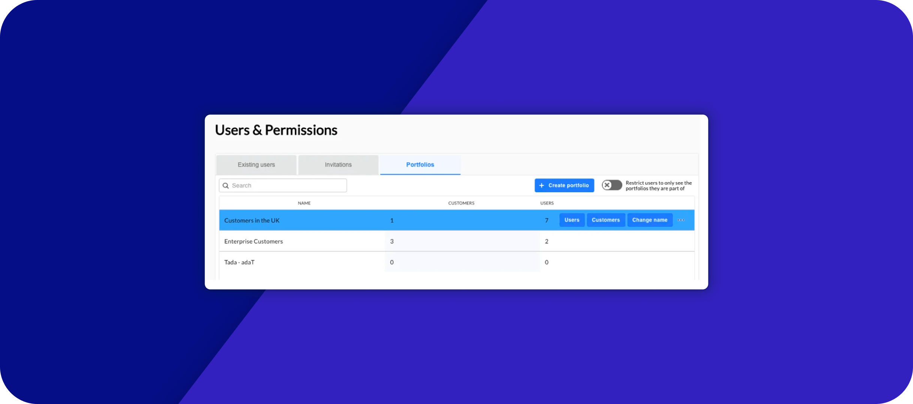Toggle restrict users to own portfolios
This screenshot has height=404, width=913.
(611, 185)
